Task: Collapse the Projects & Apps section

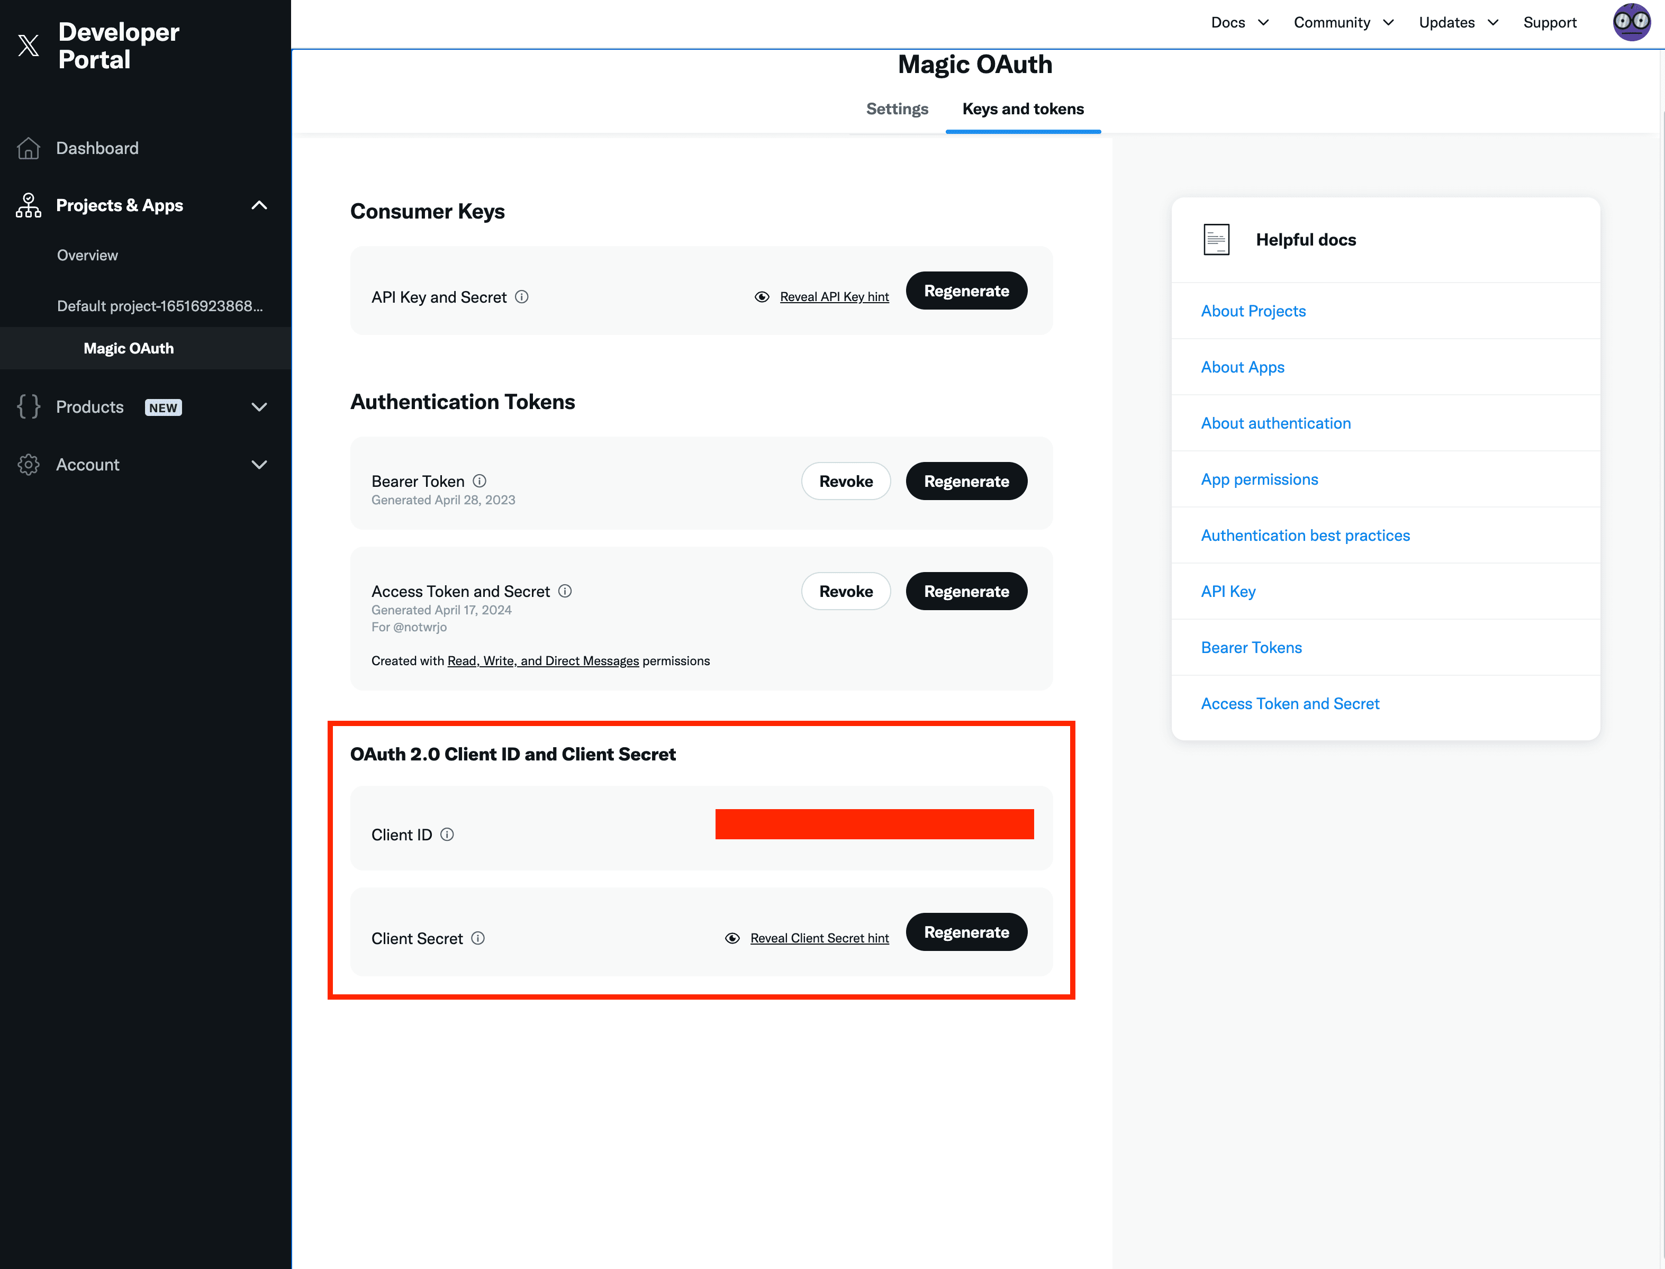Action: tap(259, 205)
